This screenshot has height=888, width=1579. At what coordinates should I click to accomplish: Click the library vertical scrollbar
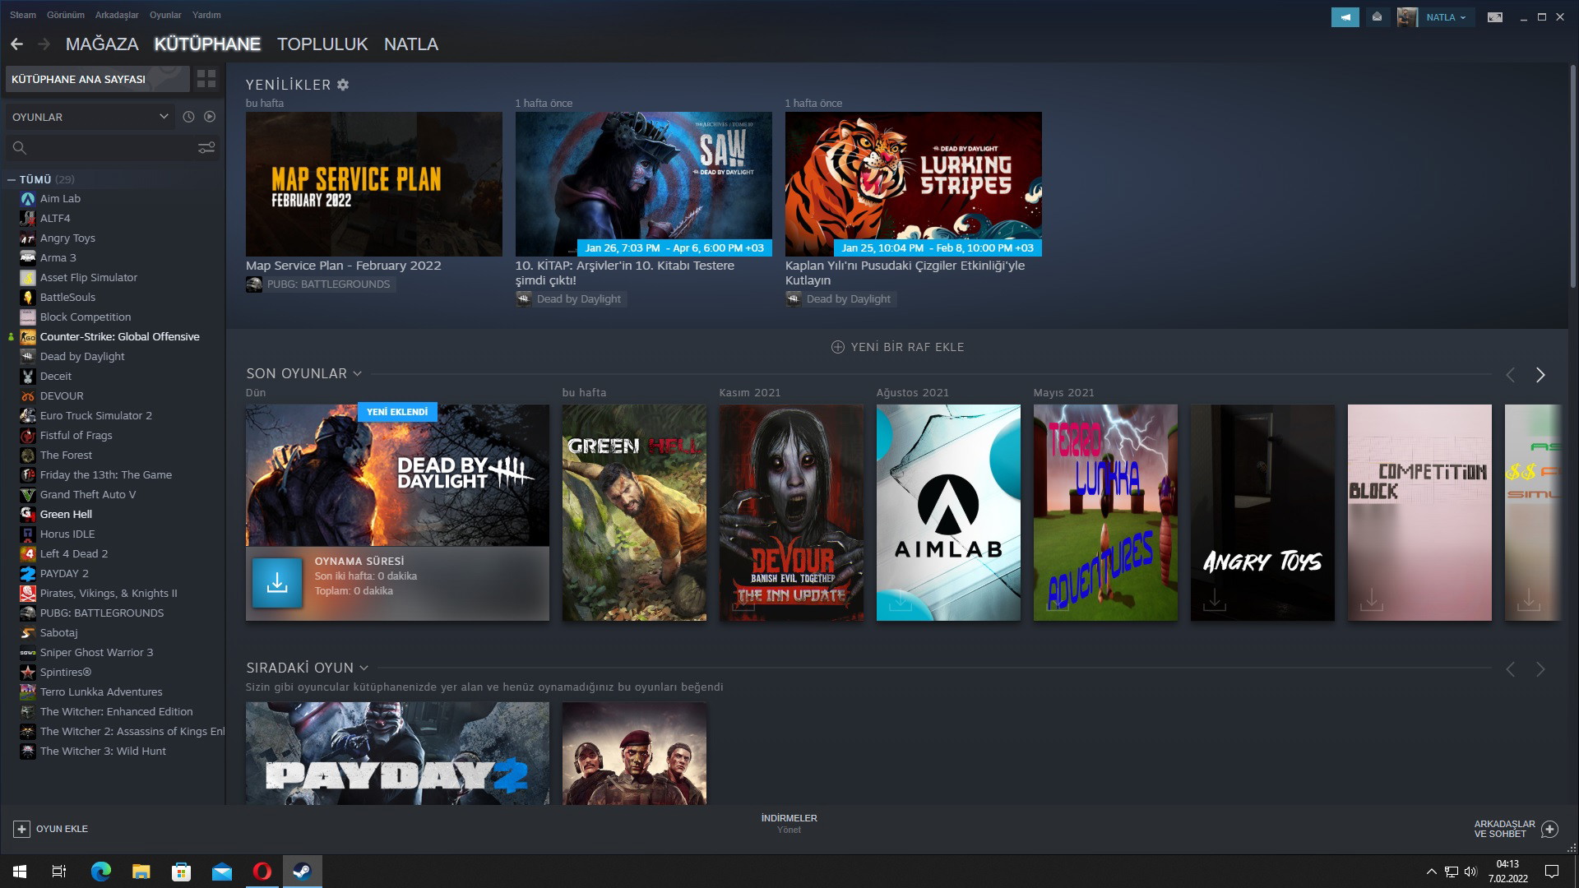[x=1573, y=177]
